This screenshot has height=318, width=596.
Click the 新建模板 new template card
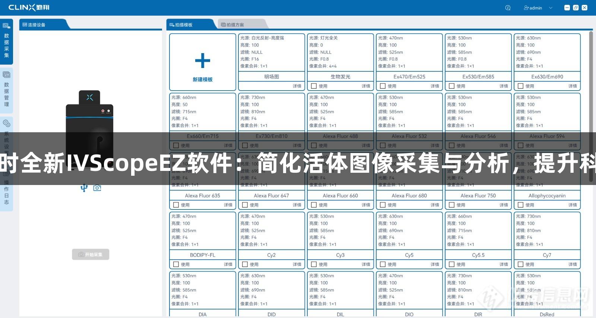click(203, 62)
